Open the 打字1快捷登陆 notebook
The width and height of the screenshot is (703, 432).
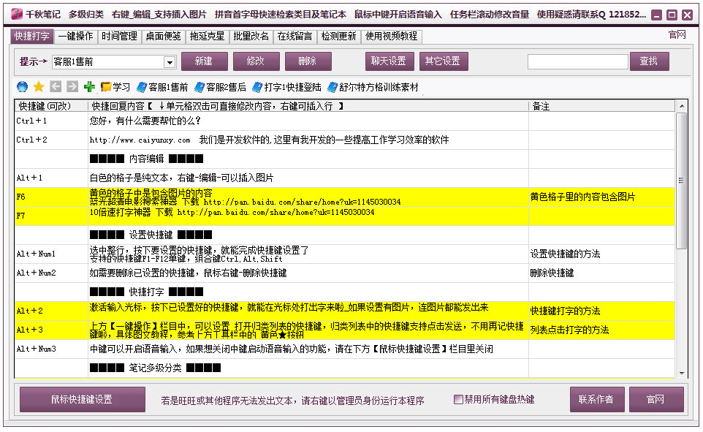[286, 87]
